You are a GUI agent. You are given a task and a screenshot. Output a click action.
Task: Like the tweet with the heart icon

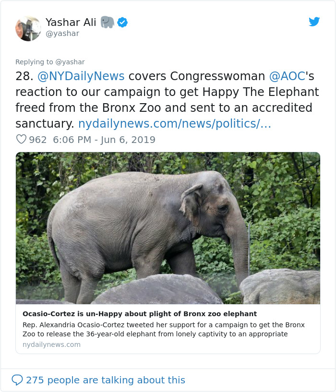pos(22,139)
